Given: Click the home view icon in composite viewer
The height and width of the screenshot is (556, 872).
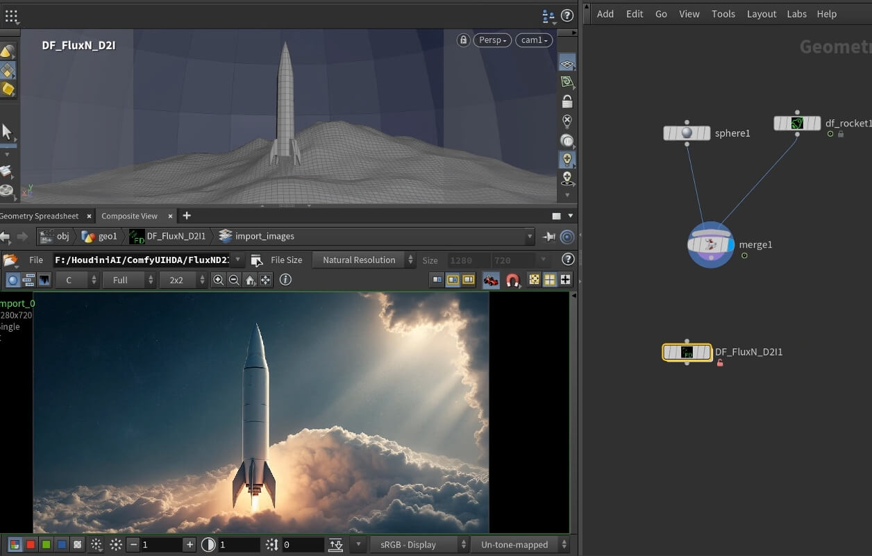Looking at the screenshot, I should [x=250, y=280].
